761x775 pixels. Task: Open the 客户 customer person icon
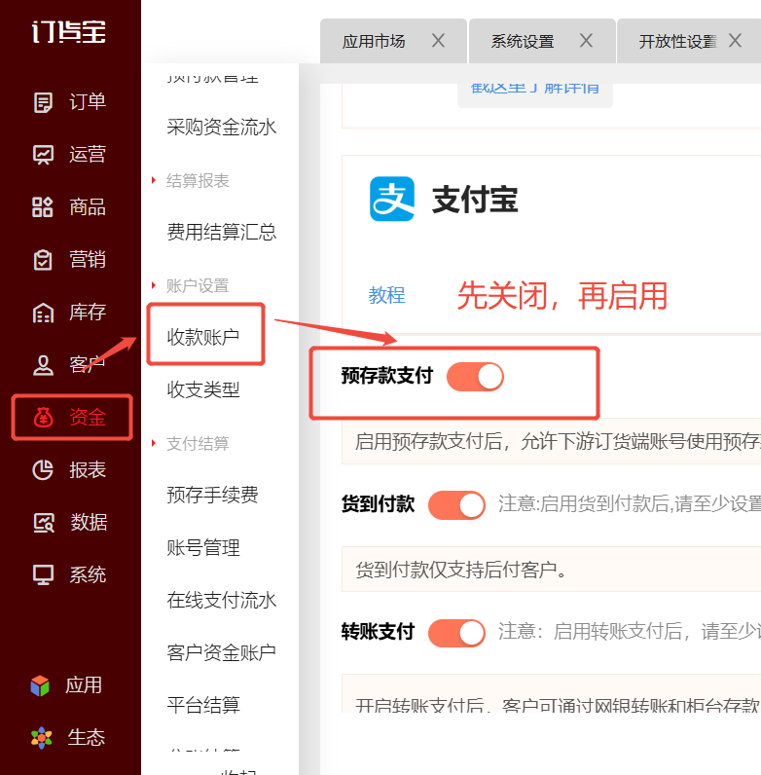point(43,365)
